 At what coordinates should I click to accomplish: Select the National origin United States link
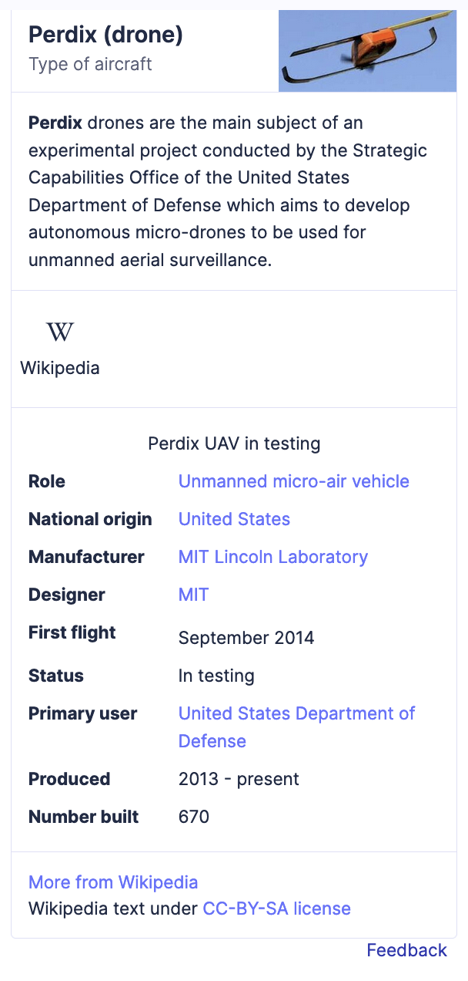pos(234,519)
